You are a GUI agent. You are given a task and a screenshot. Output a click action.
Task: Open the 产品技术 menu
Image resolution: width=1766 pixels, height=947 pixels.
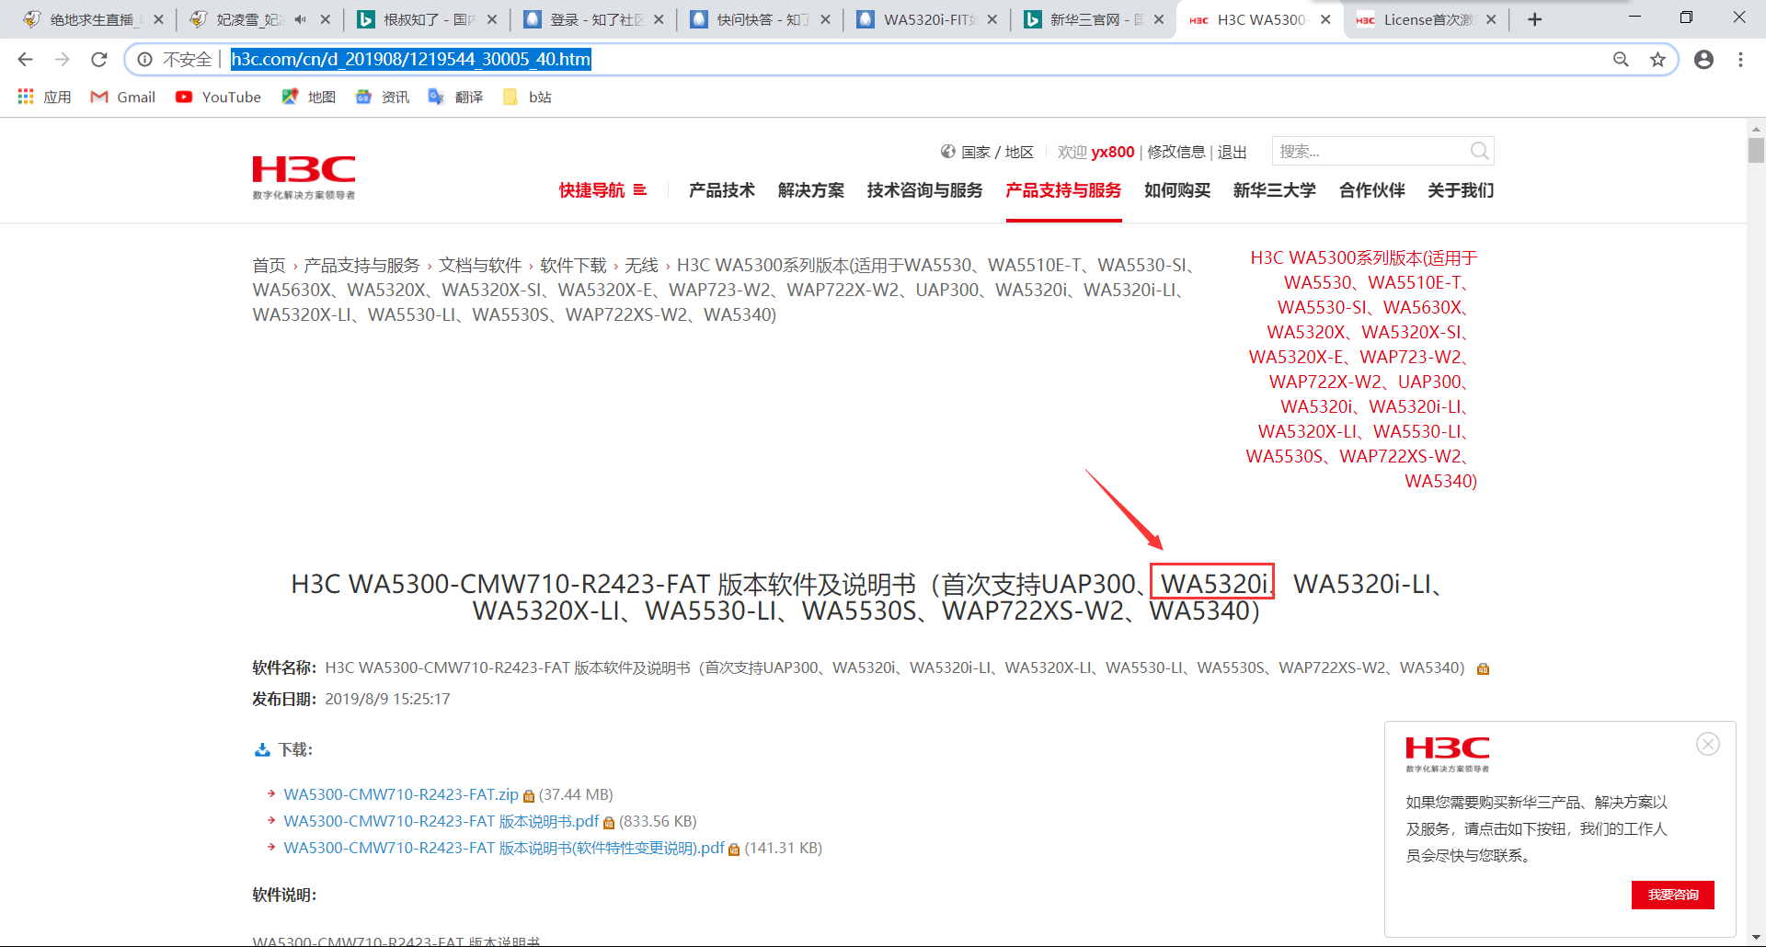point(722,190)
